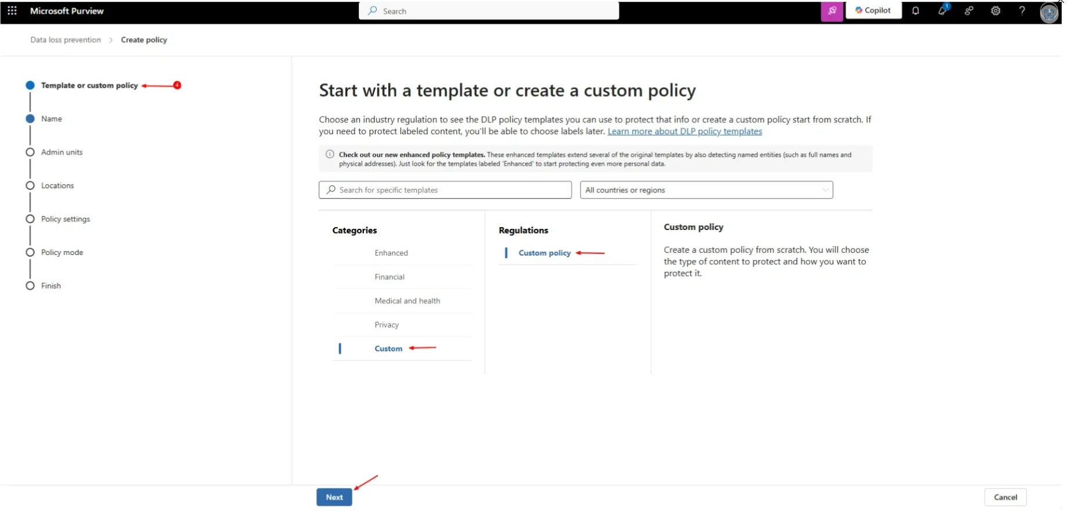This screenshot has height=514, width=1078.
Task: Click the Create policy breadcrumb text
Action: [144, 40]
